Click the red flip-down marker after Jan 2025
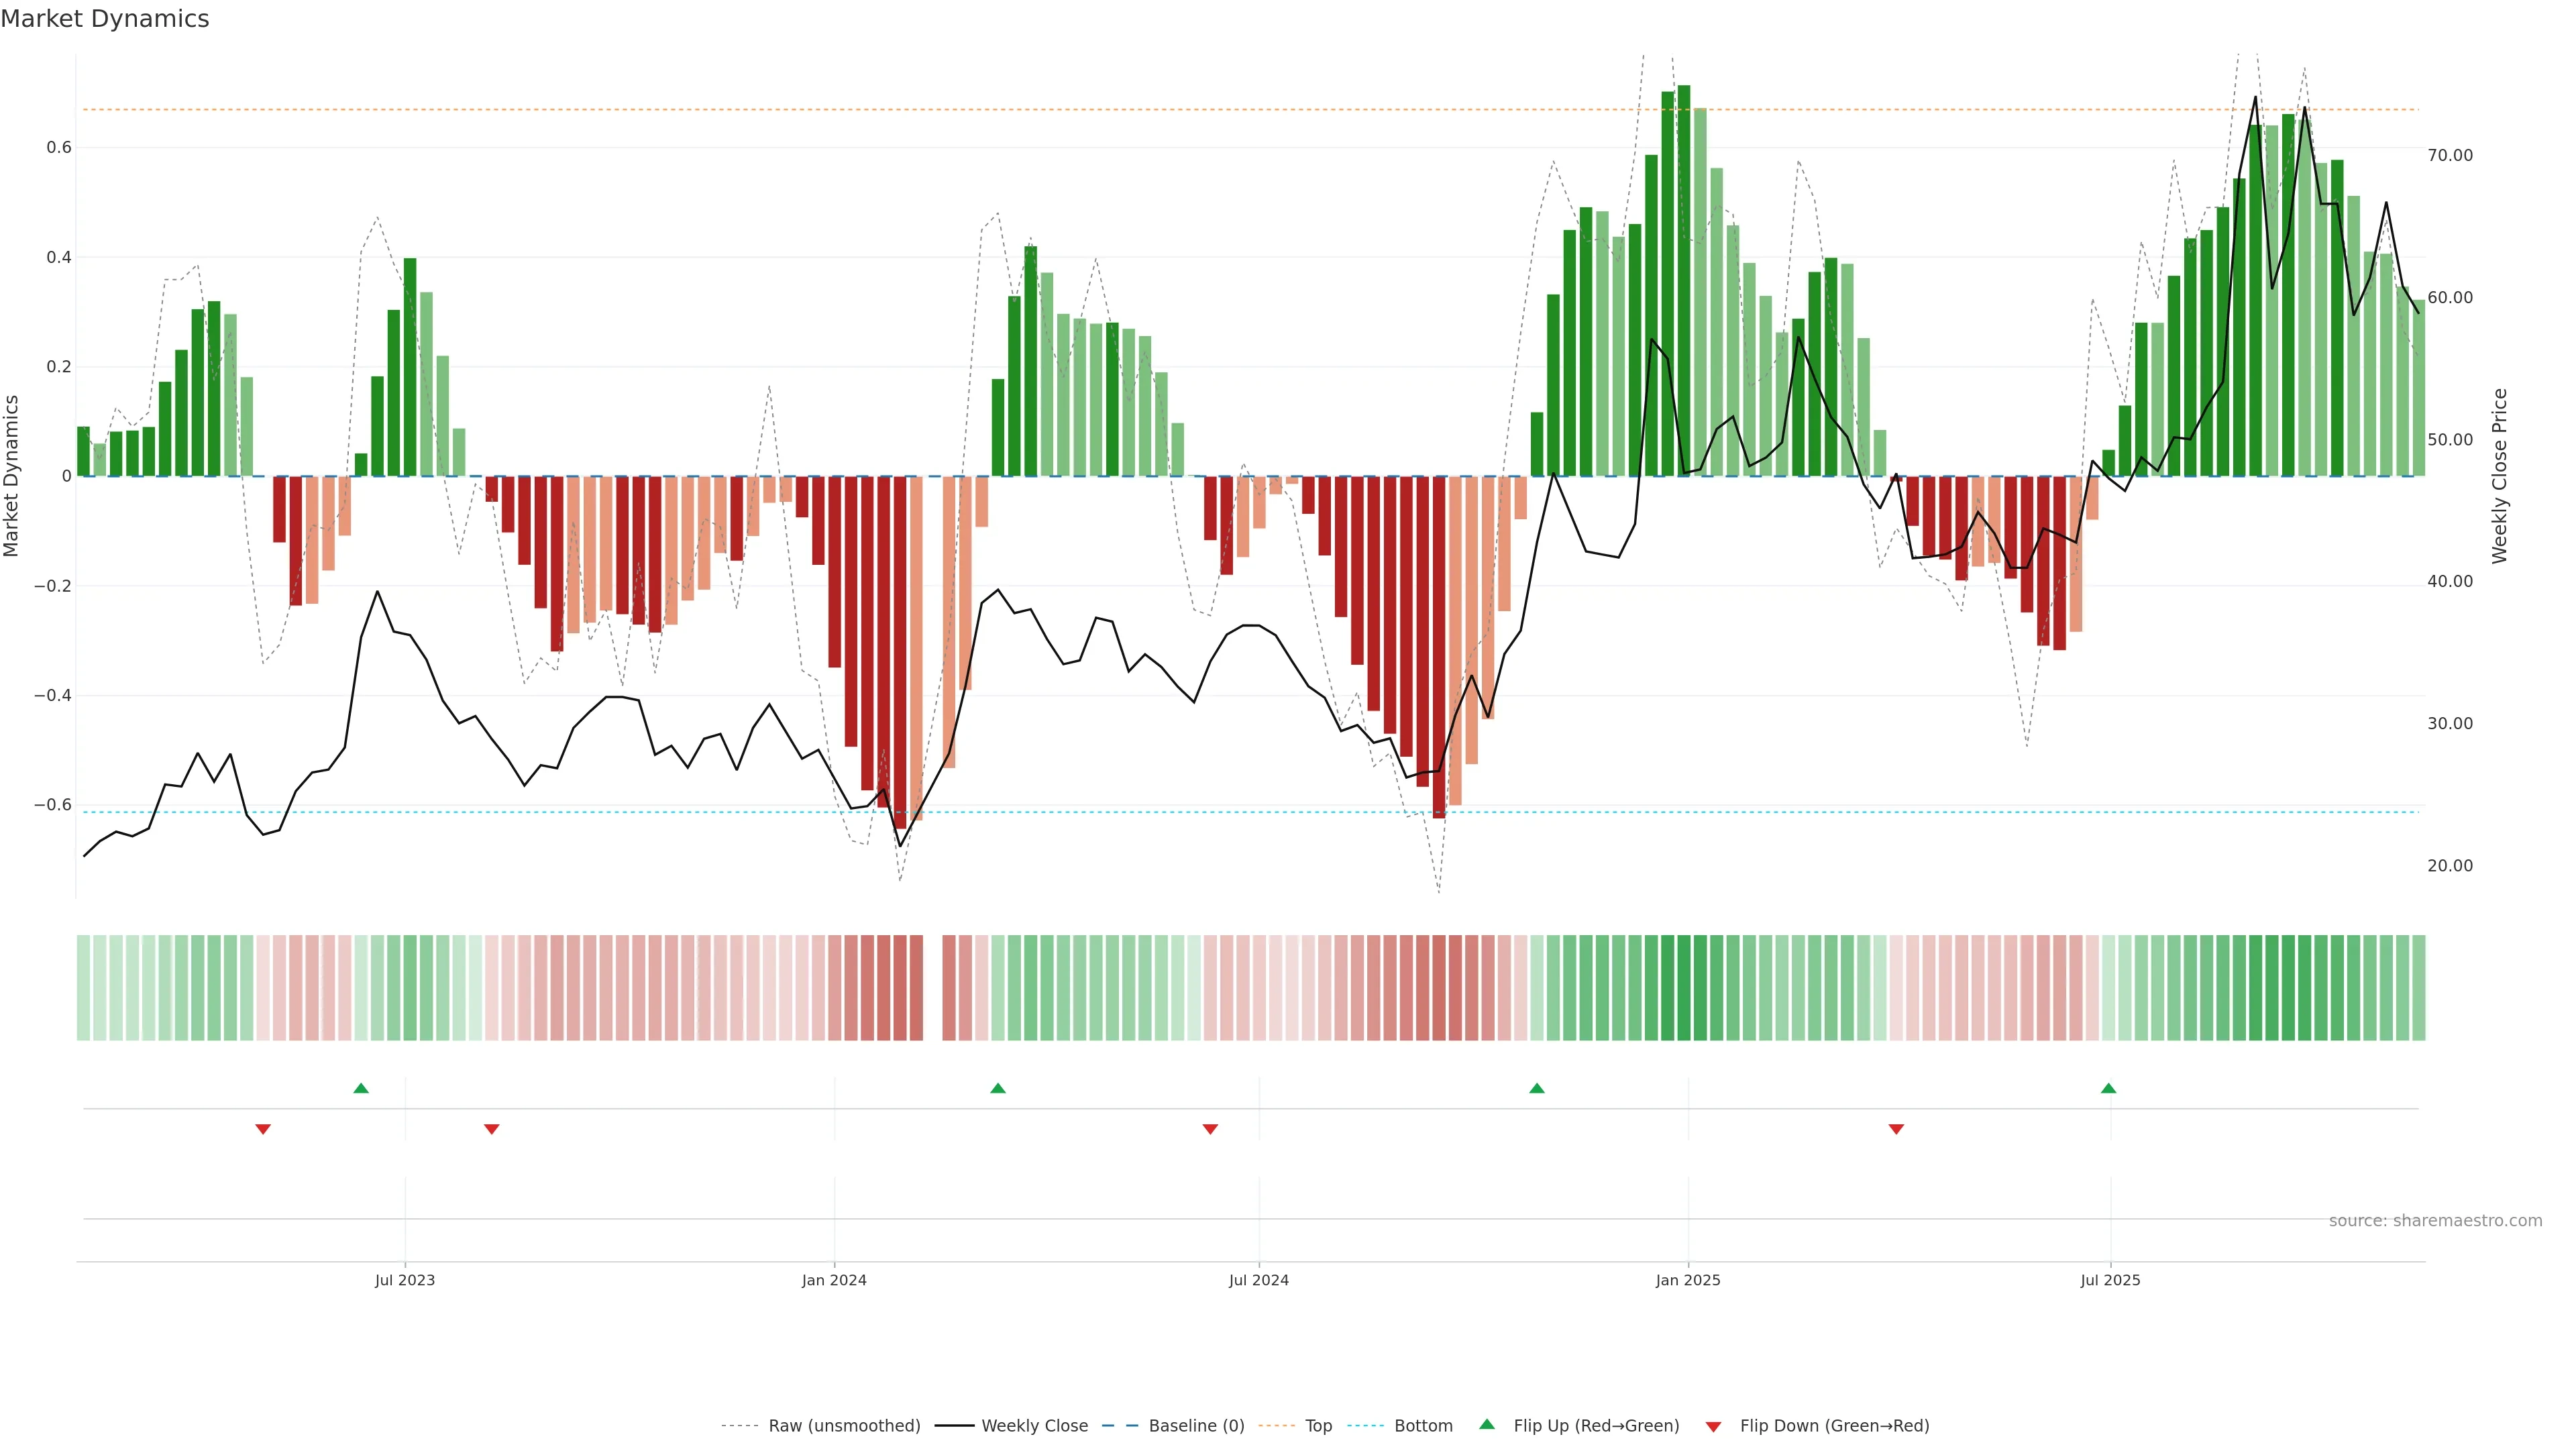2576x1449 pixels. tap(1896, 1129)
